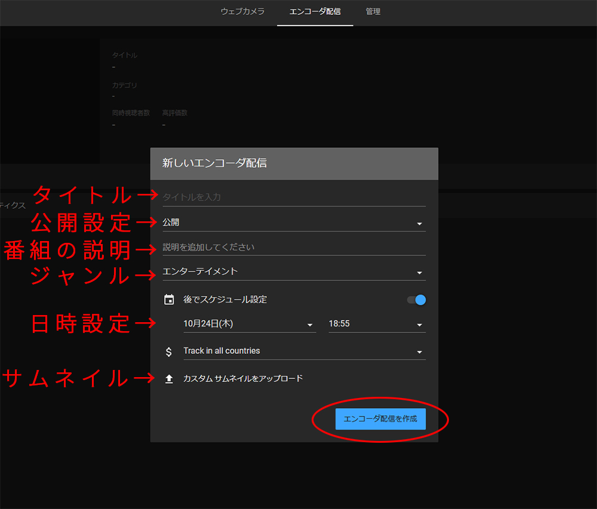Toggle the 後でスケジュール設定 switch
Image resolution: width=597 pixels, height=509 pixels.
pyautogui.click(x=416, y=300)
